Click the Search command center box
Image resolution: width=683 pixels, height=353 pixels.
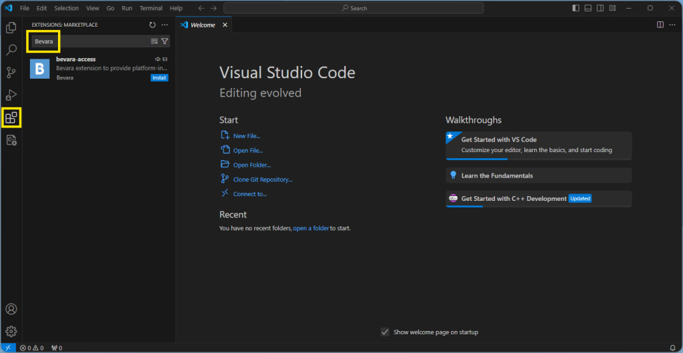click(x=354, y=8)
